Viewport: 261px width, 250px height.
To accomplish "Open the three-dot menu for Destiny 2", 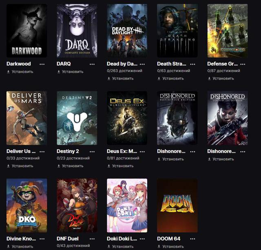I will (x=92, y=151).
